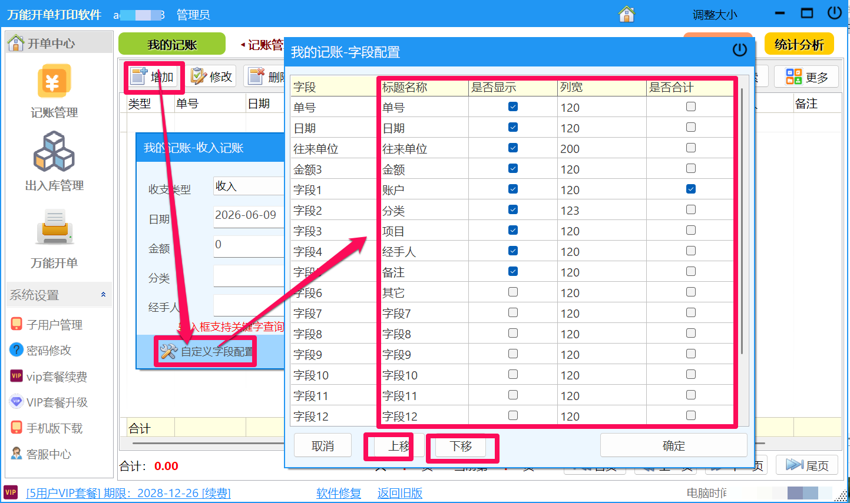Click 上移 move-up button
The height and width of the screenshot is (503, 850).
coord(399,446)
